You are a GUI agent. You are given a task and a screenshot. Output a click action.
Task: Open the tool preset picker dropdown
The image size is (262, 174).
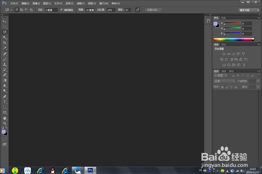tap(11, 10)
